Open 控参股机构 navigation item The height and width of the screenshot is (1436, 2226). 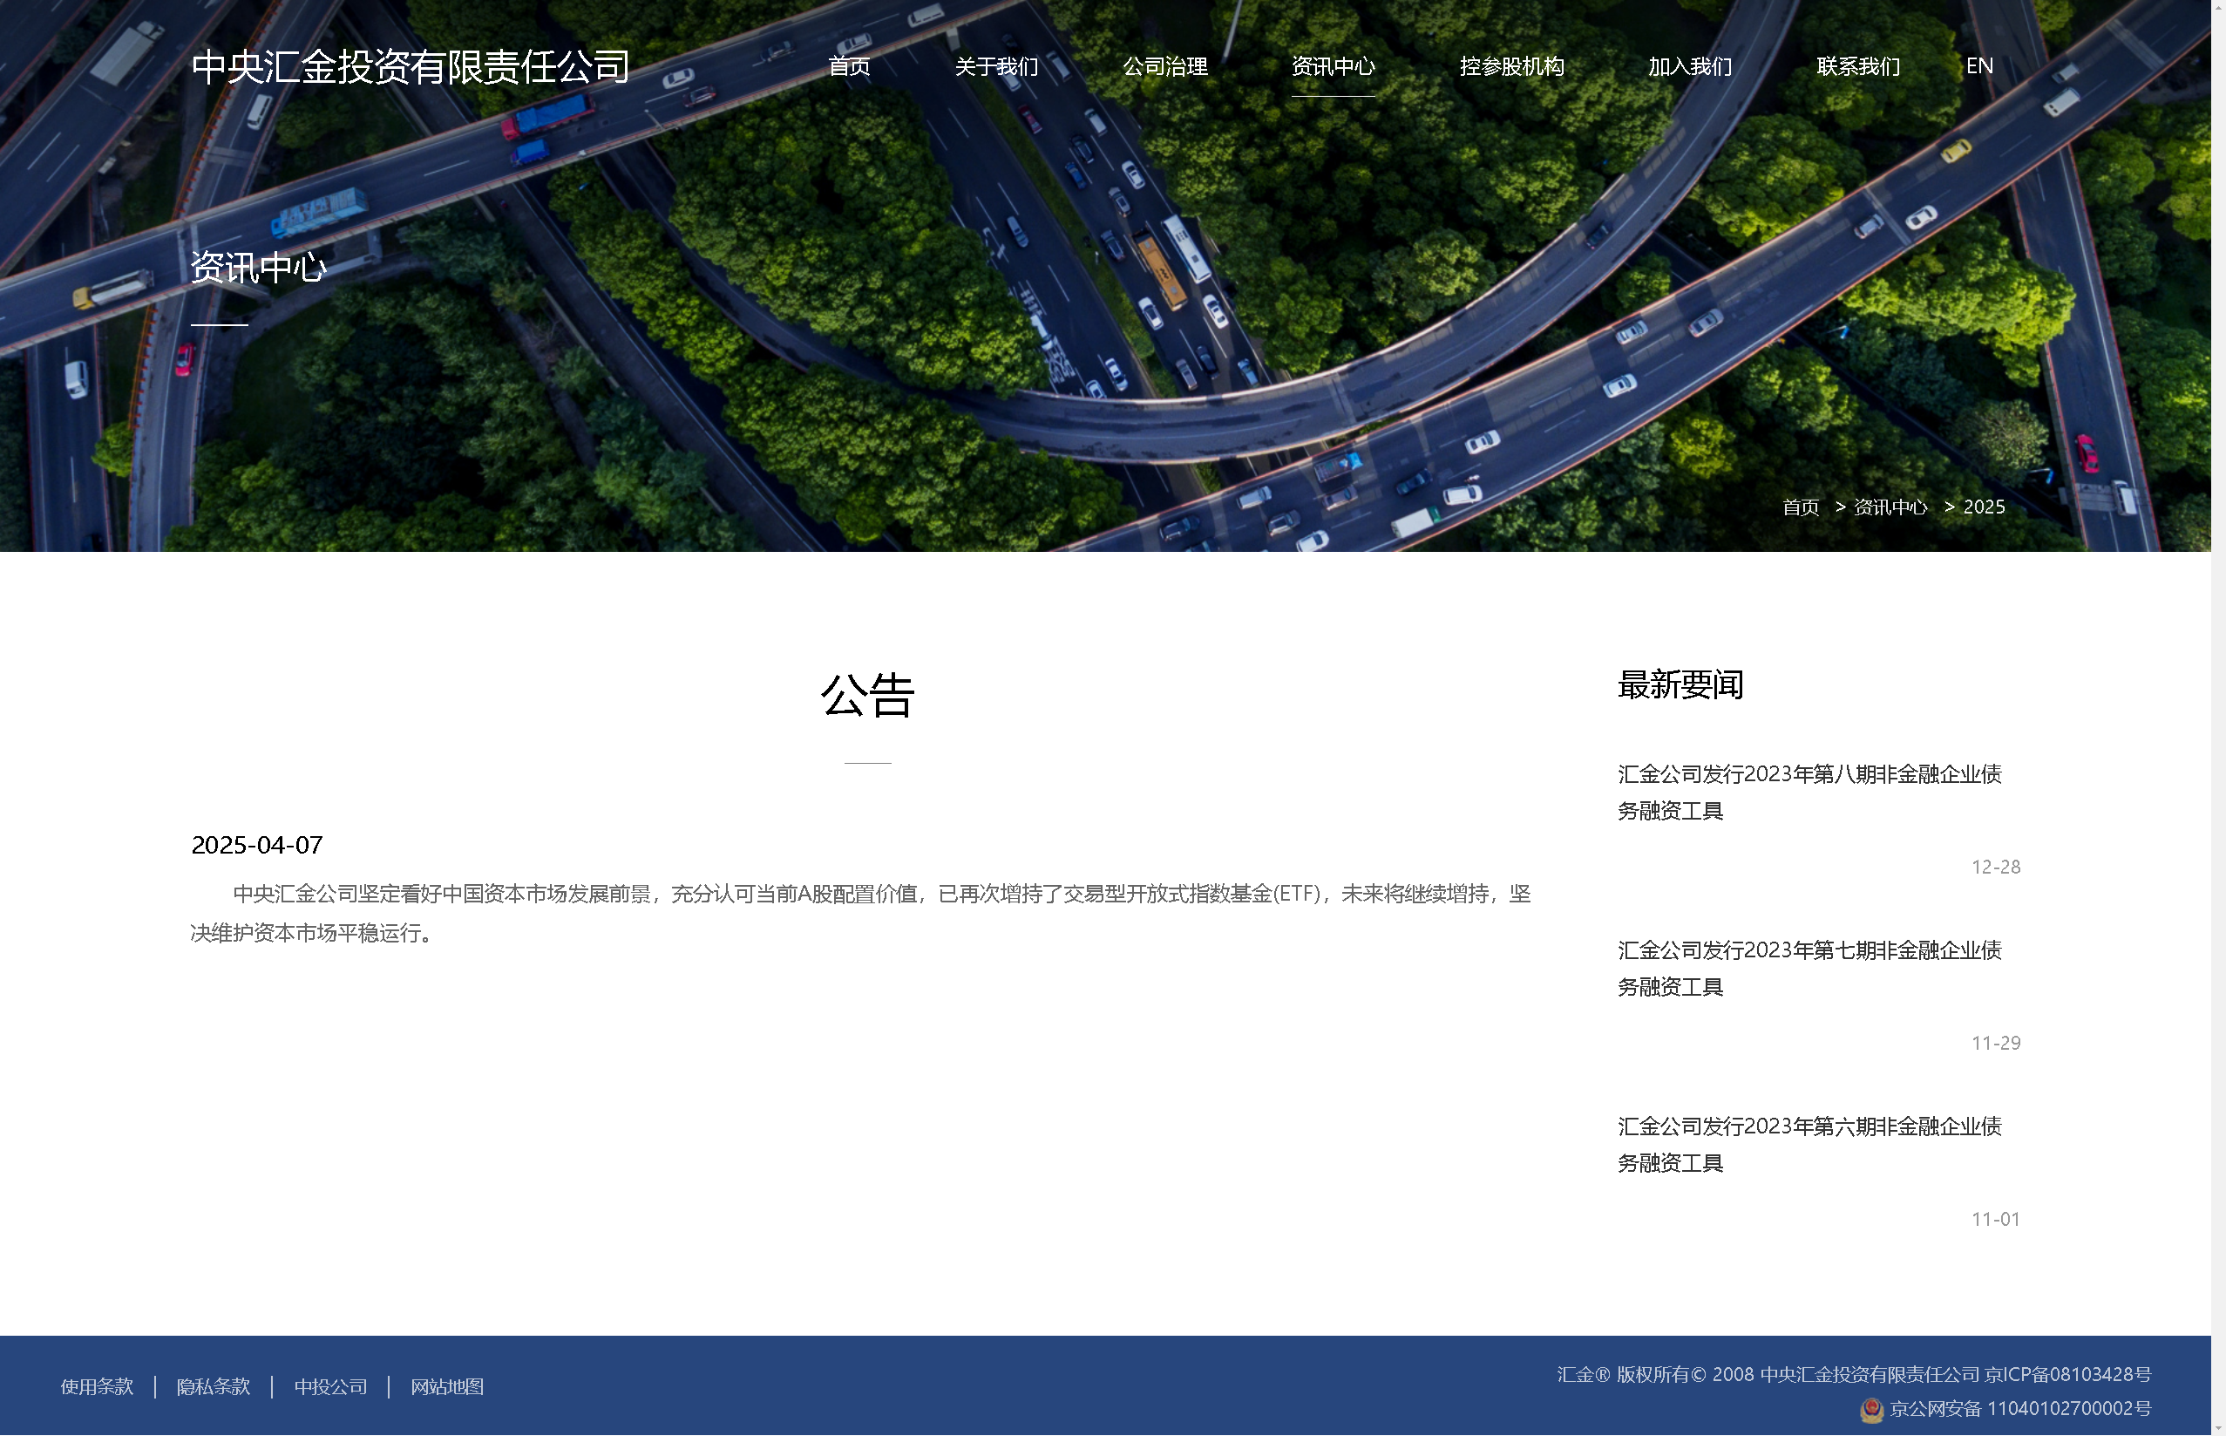tap(1511, 66)
